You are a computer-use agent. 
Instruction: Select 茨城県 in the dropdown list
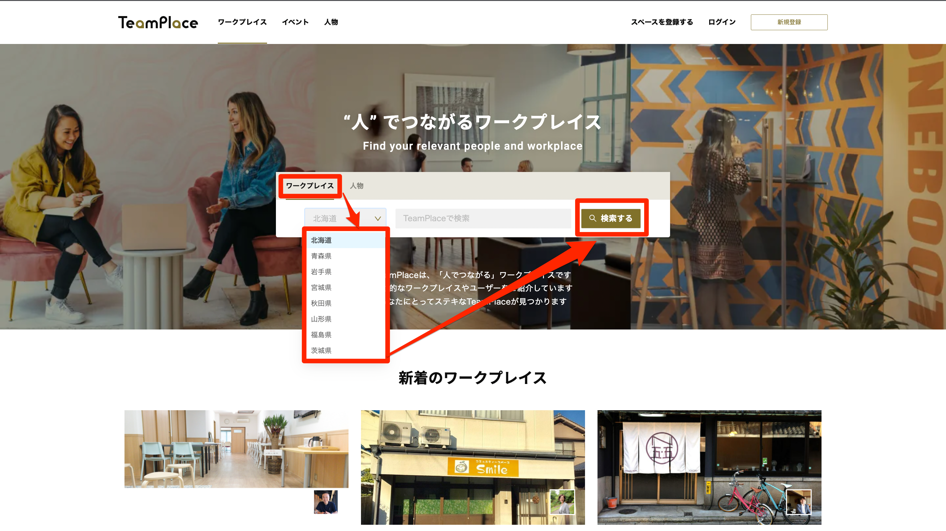[321, 350]
